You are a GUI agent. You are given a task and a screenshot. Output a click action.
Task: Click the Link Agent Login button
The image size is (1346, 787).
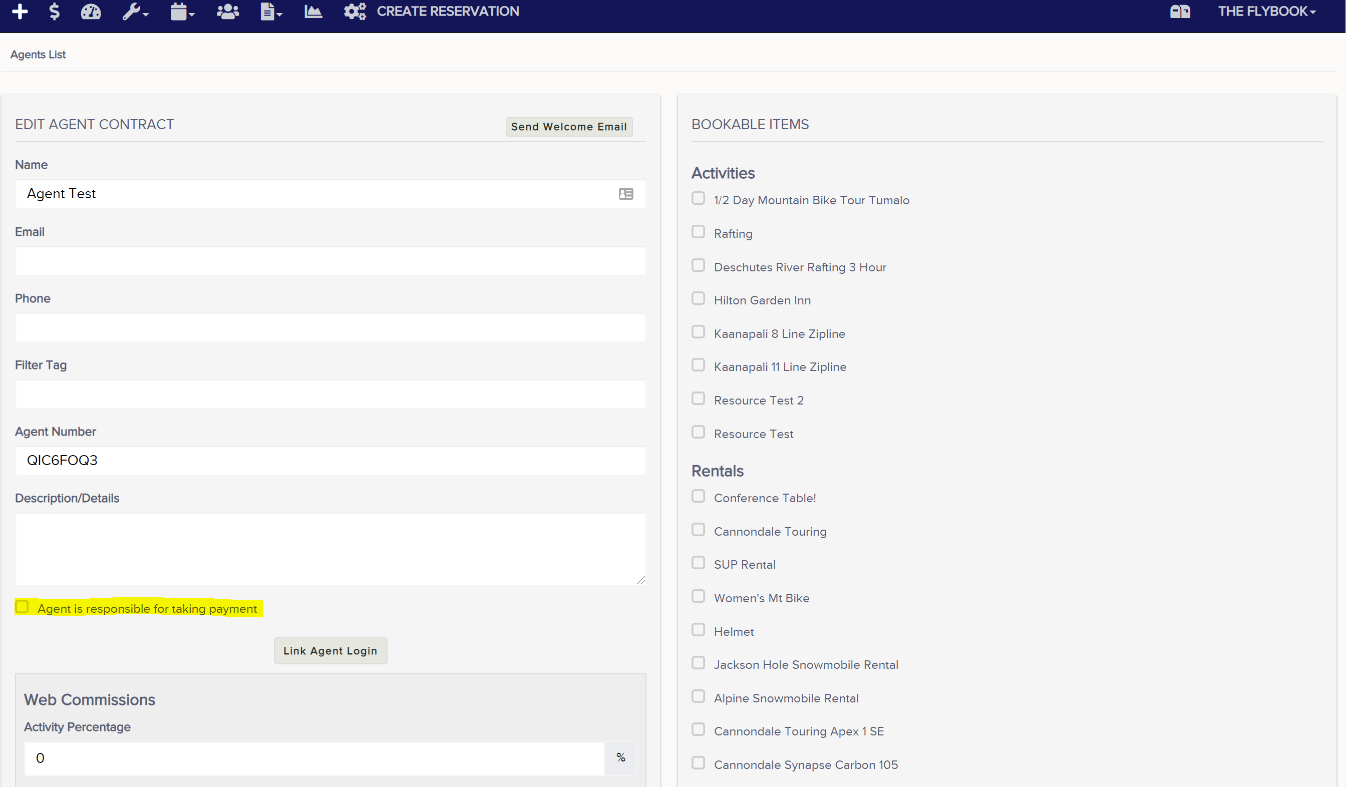pyautogui.click(x=330, y=651)
